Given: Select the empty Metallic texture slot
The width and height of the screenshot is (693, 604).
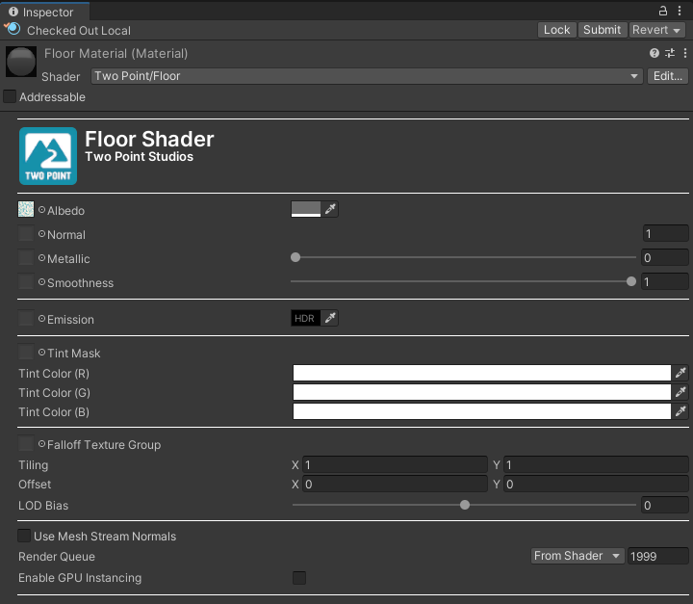Looking at the screenshot, I should (26, 257).
